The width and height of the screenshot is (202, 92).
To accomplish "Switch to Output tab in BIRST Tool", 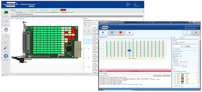I will coord(101,73).
